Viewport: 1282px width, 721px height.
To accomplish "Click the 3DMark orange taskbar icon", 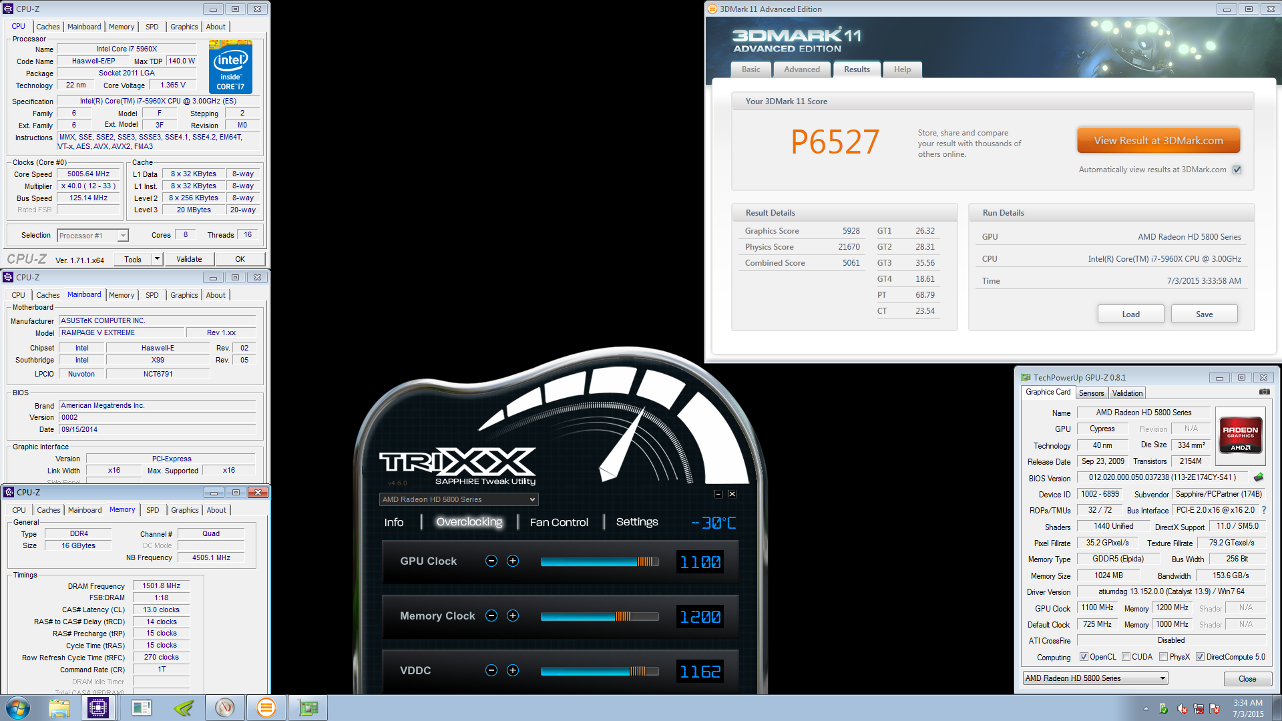I will [x=266, y=708].
